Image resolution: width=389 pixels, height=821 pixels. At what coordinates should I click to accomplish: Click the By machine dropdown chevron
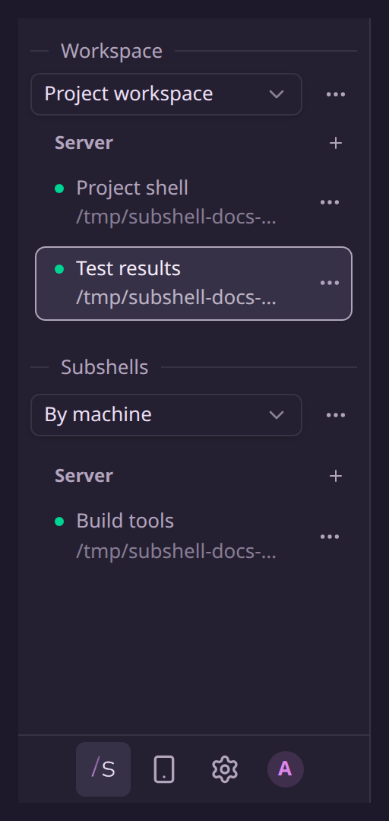point(276,415)
